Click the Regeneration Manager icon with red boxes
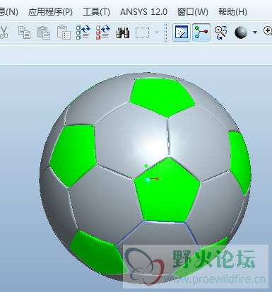This screenshot has width=272, height=292. click(103, 33)
